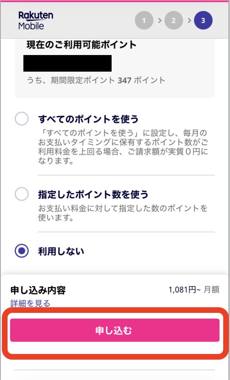This screenshot has width=230, height=380.
Task: Click the chevron between steps 1 and 2
Action: [x=159, y=20]
